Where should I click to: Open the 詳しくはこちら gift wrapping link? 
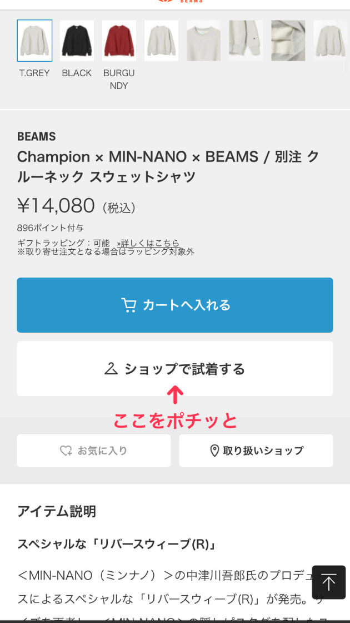[x=148, y=243]
